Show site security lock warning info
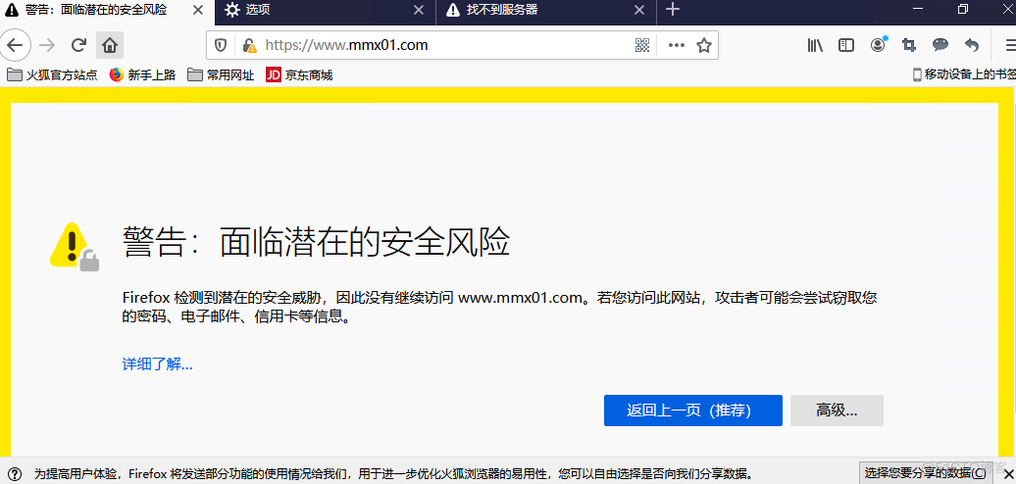The width and height of the screenshot is (1016, 484). (x=249, y=45)
